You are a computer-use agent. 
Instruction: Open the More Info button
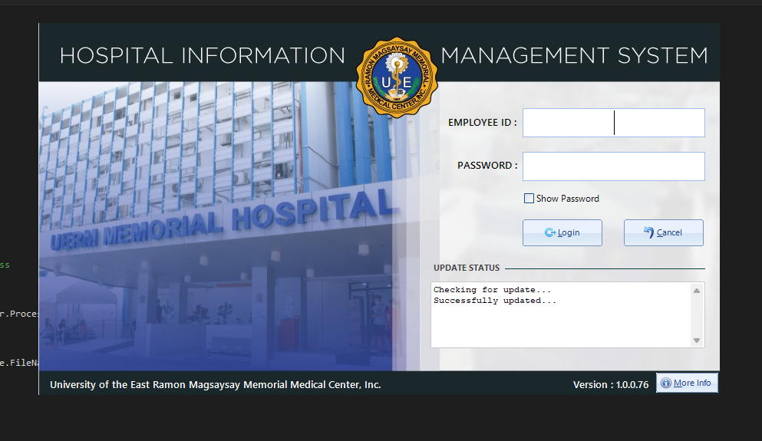pos(687,383)
